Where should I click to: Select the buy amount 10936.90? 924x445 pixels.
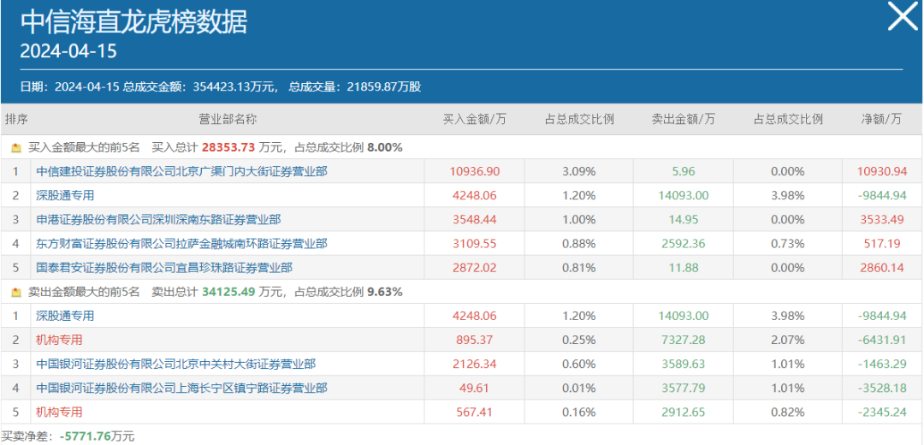point(474,171)
